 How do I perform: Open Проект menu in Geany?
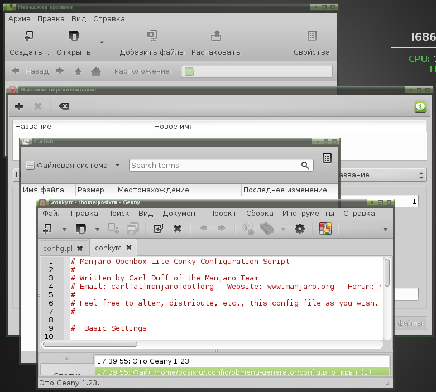pos(223,214)
